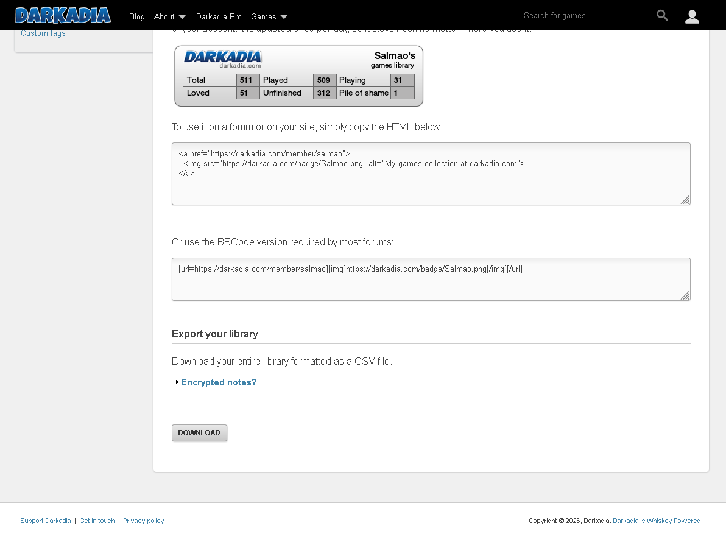Expand the Games dropdown menu

tap(269, 16)
